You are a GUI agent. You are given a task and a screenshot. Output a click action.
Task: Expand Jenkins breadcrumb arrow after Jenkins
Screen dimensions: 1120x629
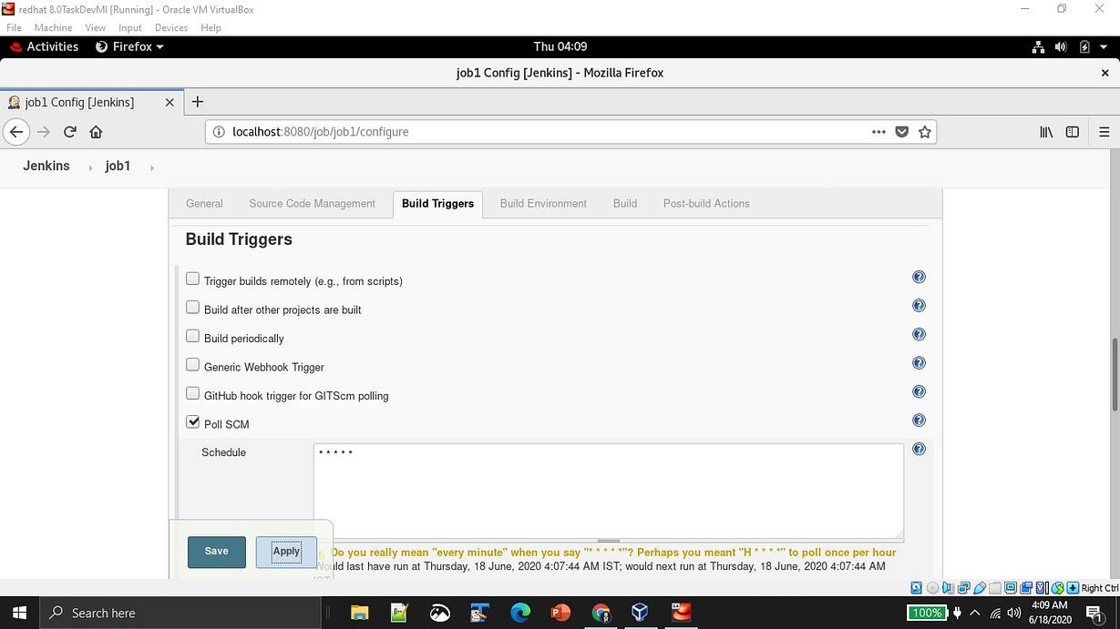click(x=90, y=167)
